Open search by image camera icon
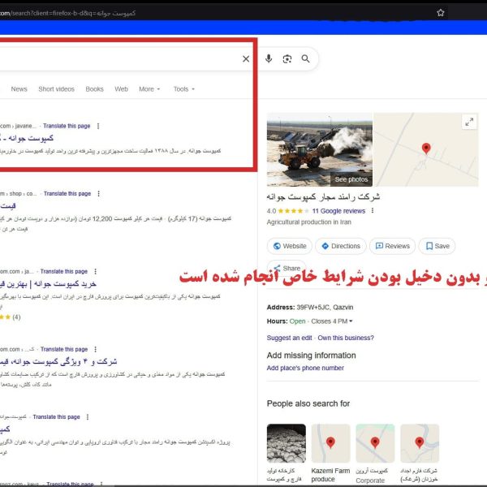 click(287, 58)
